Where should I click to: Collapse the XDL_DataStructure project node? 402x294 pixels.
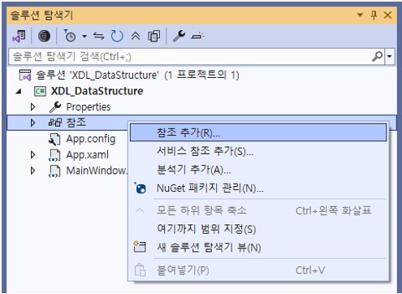(x=19, y=92)
